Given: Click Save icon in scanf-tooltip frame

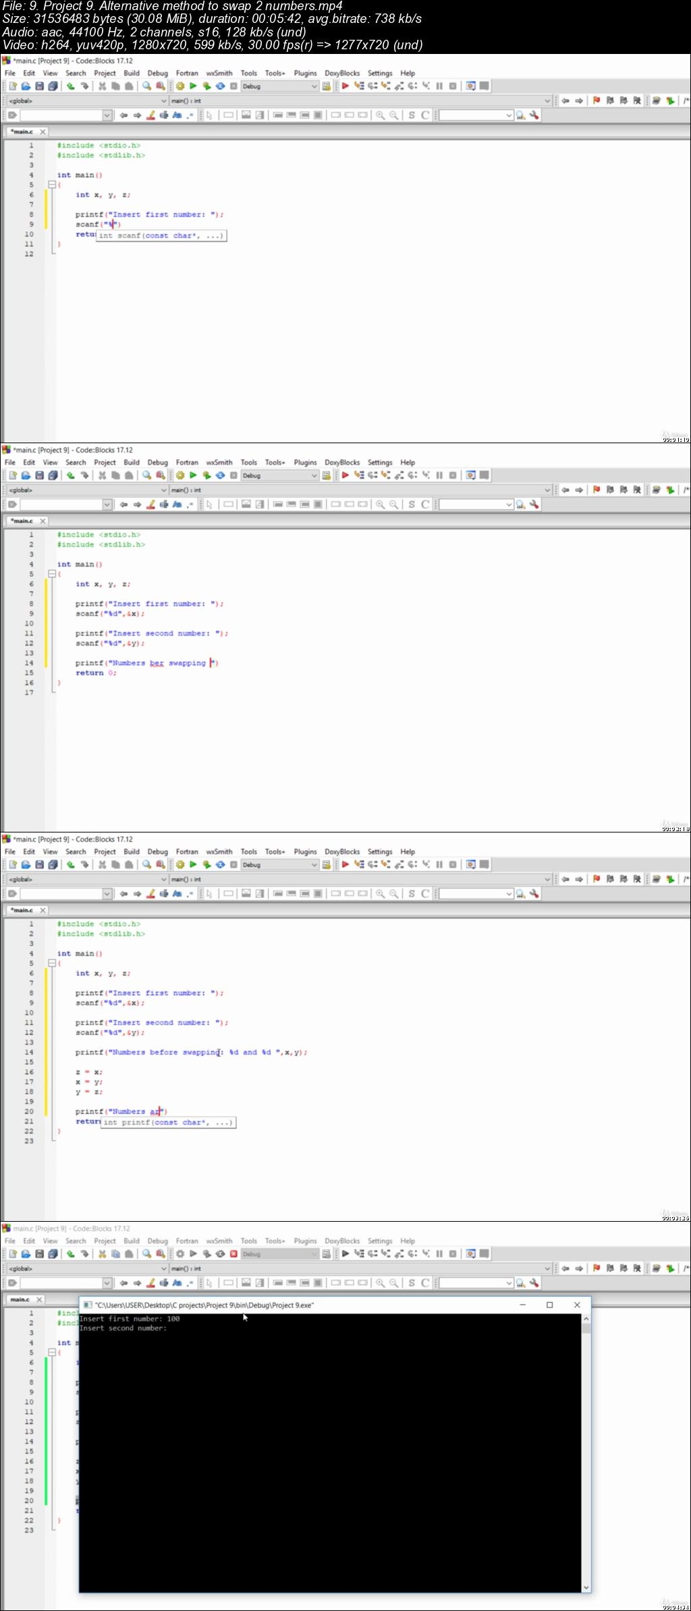Looking at the screenshot, I should (x=39, y=86).
